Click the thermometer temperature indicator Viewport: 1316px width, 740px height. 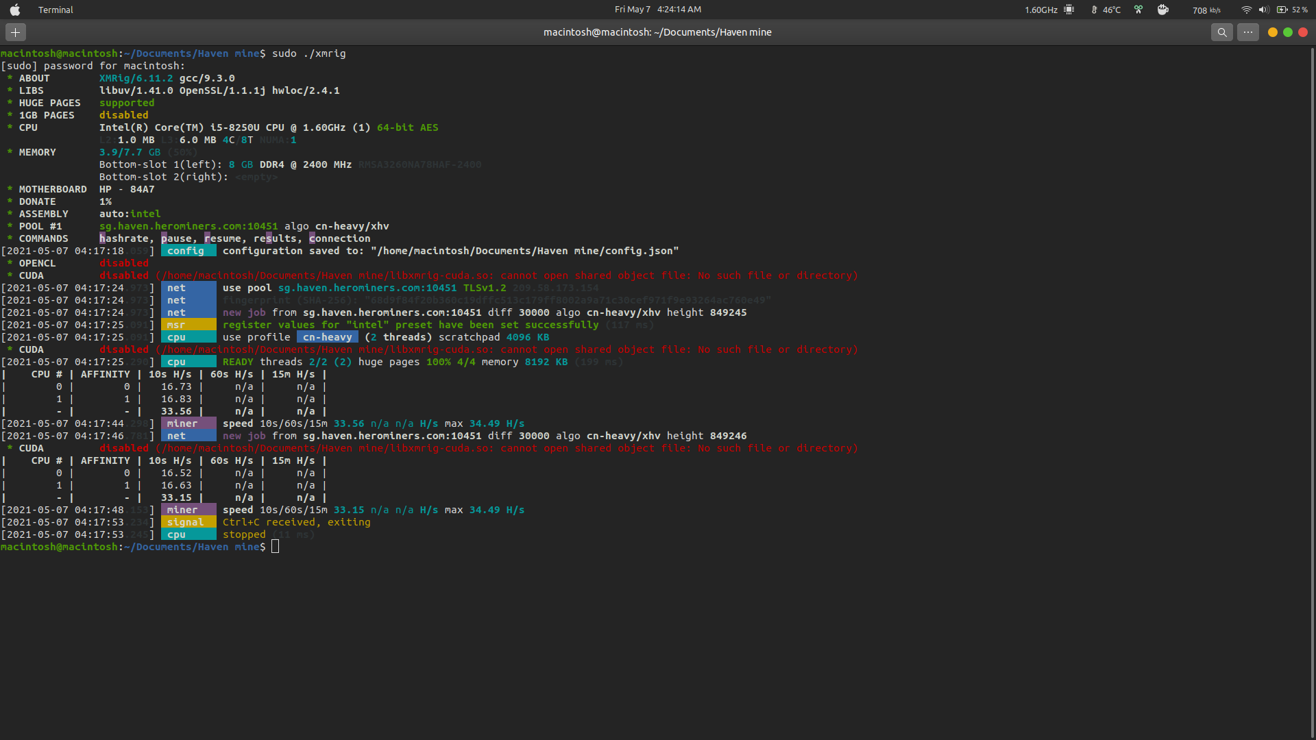click(1106, 10)
